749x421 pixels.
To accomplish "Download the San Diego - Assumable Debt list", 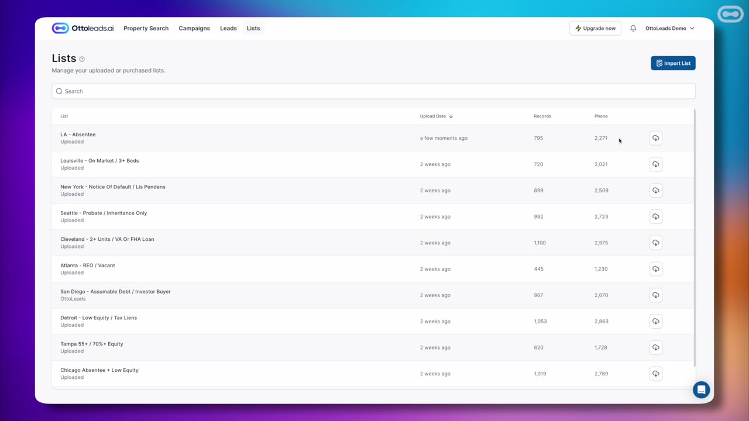I will pos(655,295).
